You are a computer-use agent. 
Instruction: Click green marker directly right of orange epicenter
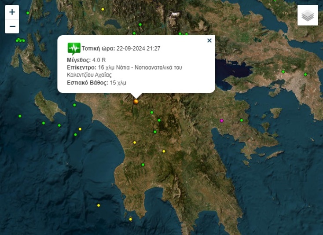(152, 112)
